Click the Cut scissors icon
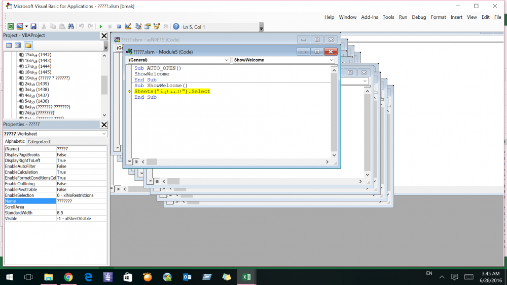The image size is (507, 285). (x=44, y=26)
